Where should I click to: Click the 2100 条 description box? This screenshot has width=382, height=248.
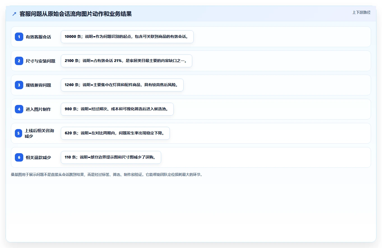point(126,61)
